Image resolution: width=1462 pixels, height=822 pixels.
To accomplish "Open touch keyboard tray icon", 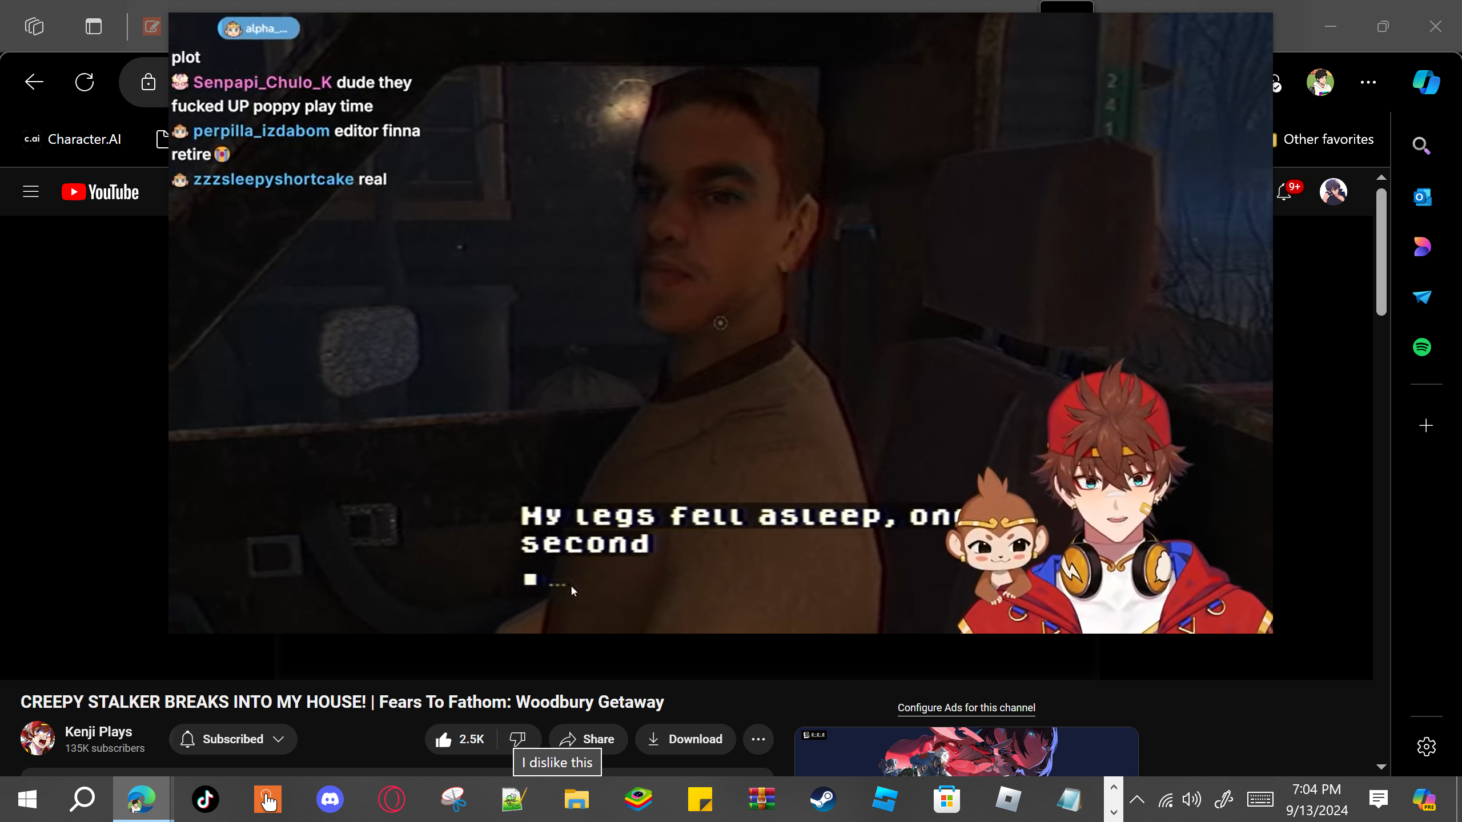I will 1260,799.
